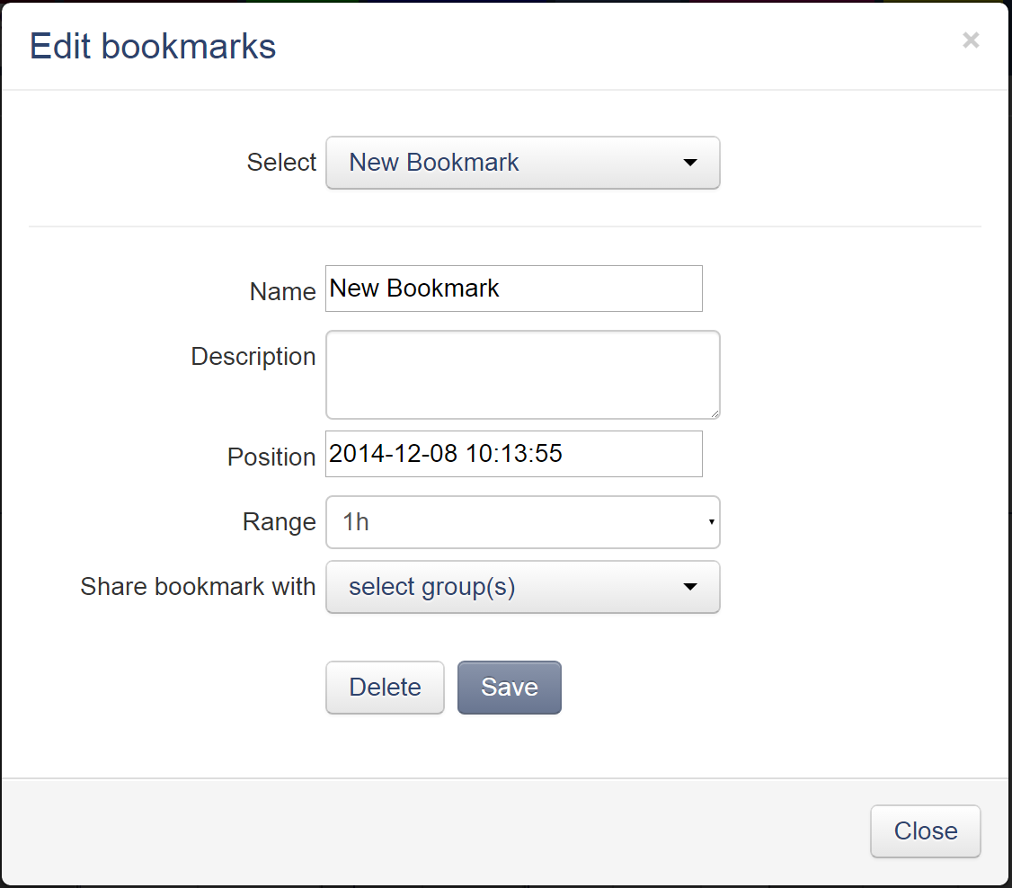This screenshot has height=888, width=1012.
Task: Click the resize grip on the Description box
Action: pos(715,413)
